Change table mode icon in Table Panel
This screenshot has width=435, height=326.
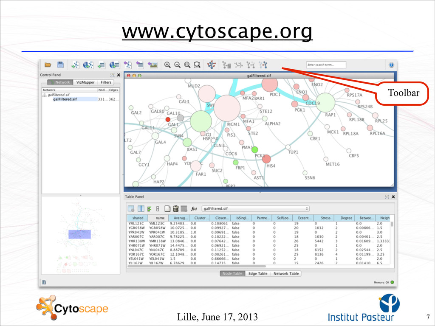coord(131,208)
